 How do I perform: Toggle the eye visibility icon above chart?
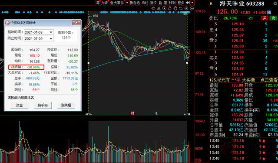click(153, 8)
